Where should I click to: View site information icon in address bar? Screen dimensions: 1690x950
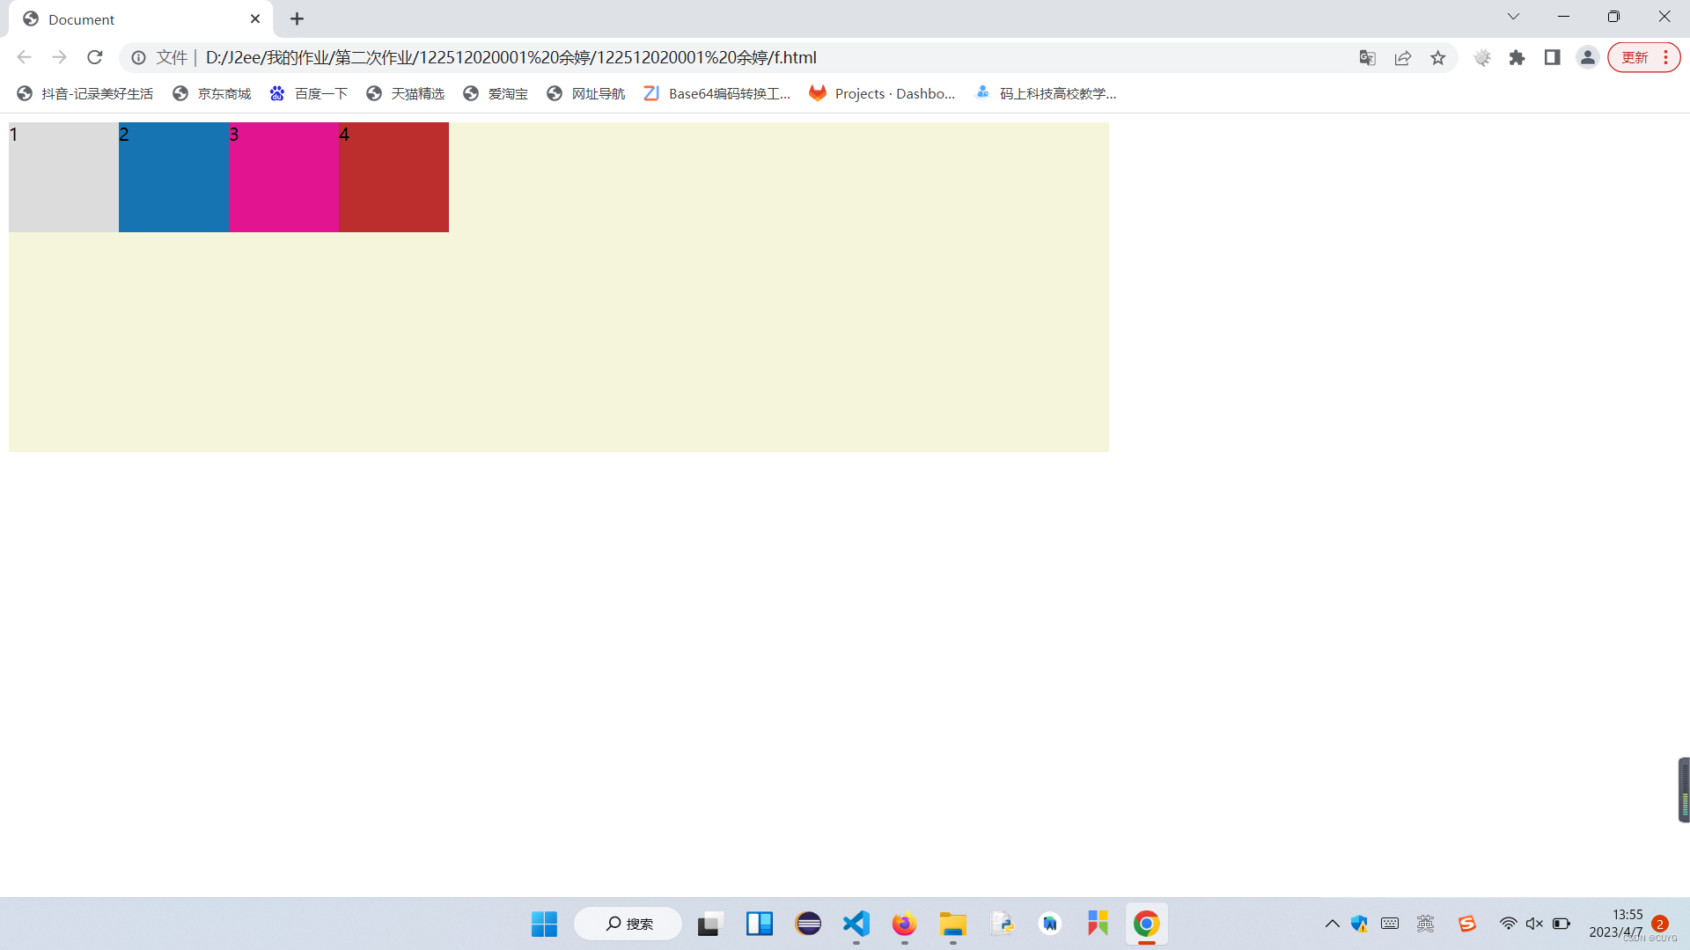pos(138,58)
